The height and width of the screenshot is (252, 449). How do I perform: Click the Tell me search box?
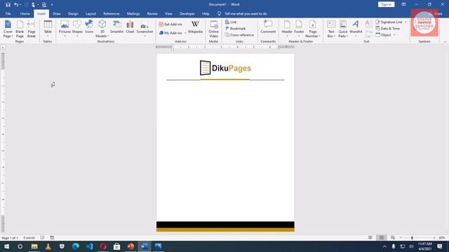pyautogui.click(x=246, y=13)
